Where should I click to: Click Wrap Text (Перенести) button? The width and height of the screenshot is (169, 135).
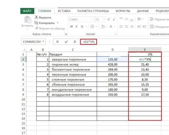(159, 19)
